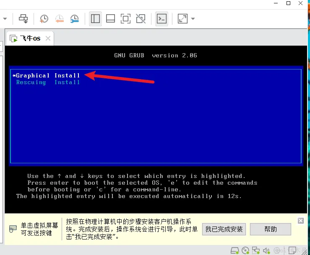310x255 pixels.
Task: Toggle the library sidebar view
Action: [x=95, y=19]
